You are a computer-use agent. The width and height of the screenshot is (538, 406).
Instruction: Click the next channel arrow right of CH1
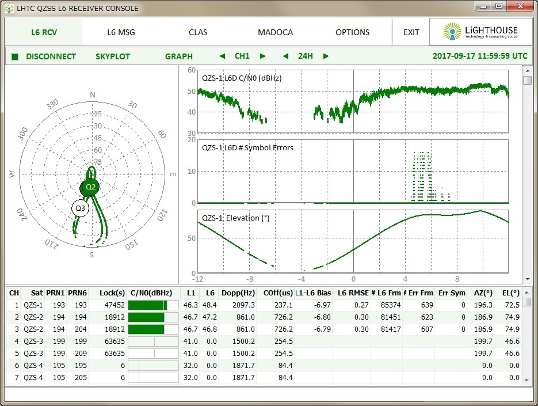(x=262, y=56)
